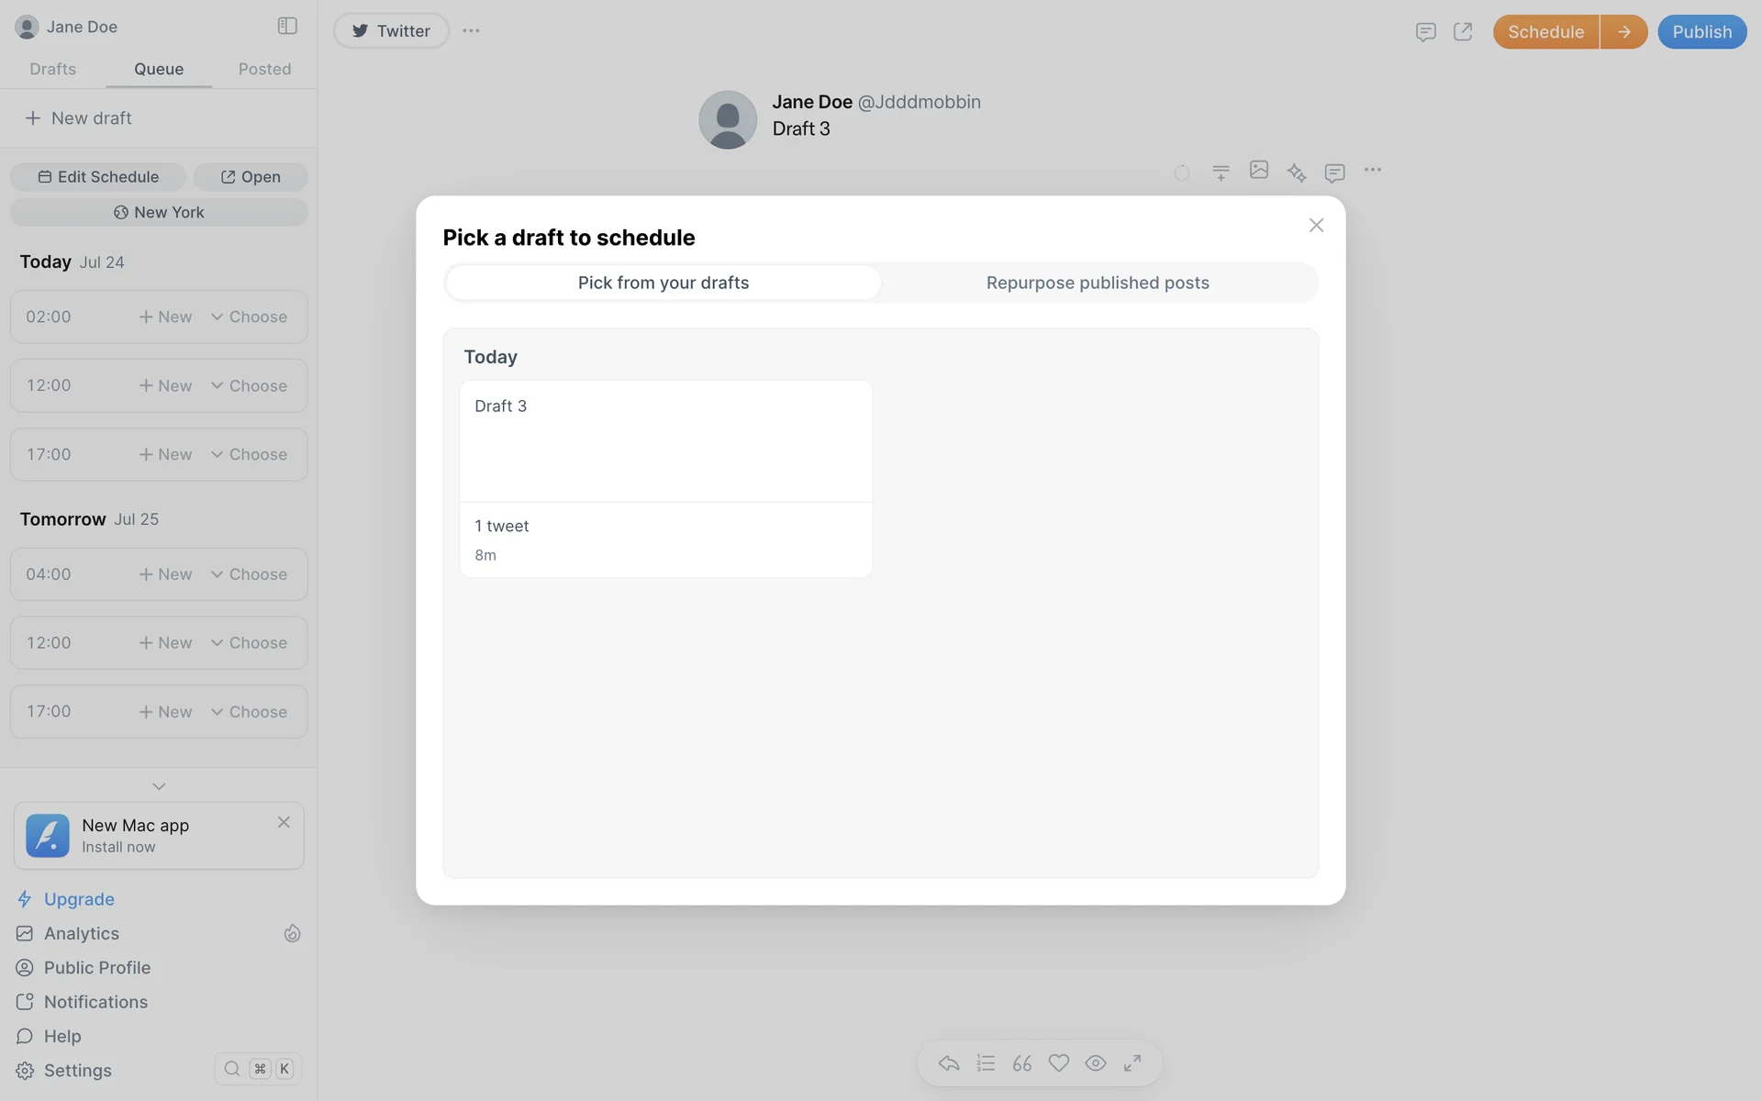Image resolution: width=1762 pixels, height=1101 pixels.
Task: Open Choose dropdown for 02:00 slot
Action: click(249, 317)
